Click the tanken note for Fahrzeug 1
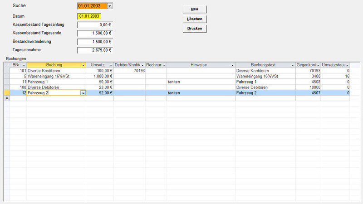The image size is (363, 204). point(201,82)
